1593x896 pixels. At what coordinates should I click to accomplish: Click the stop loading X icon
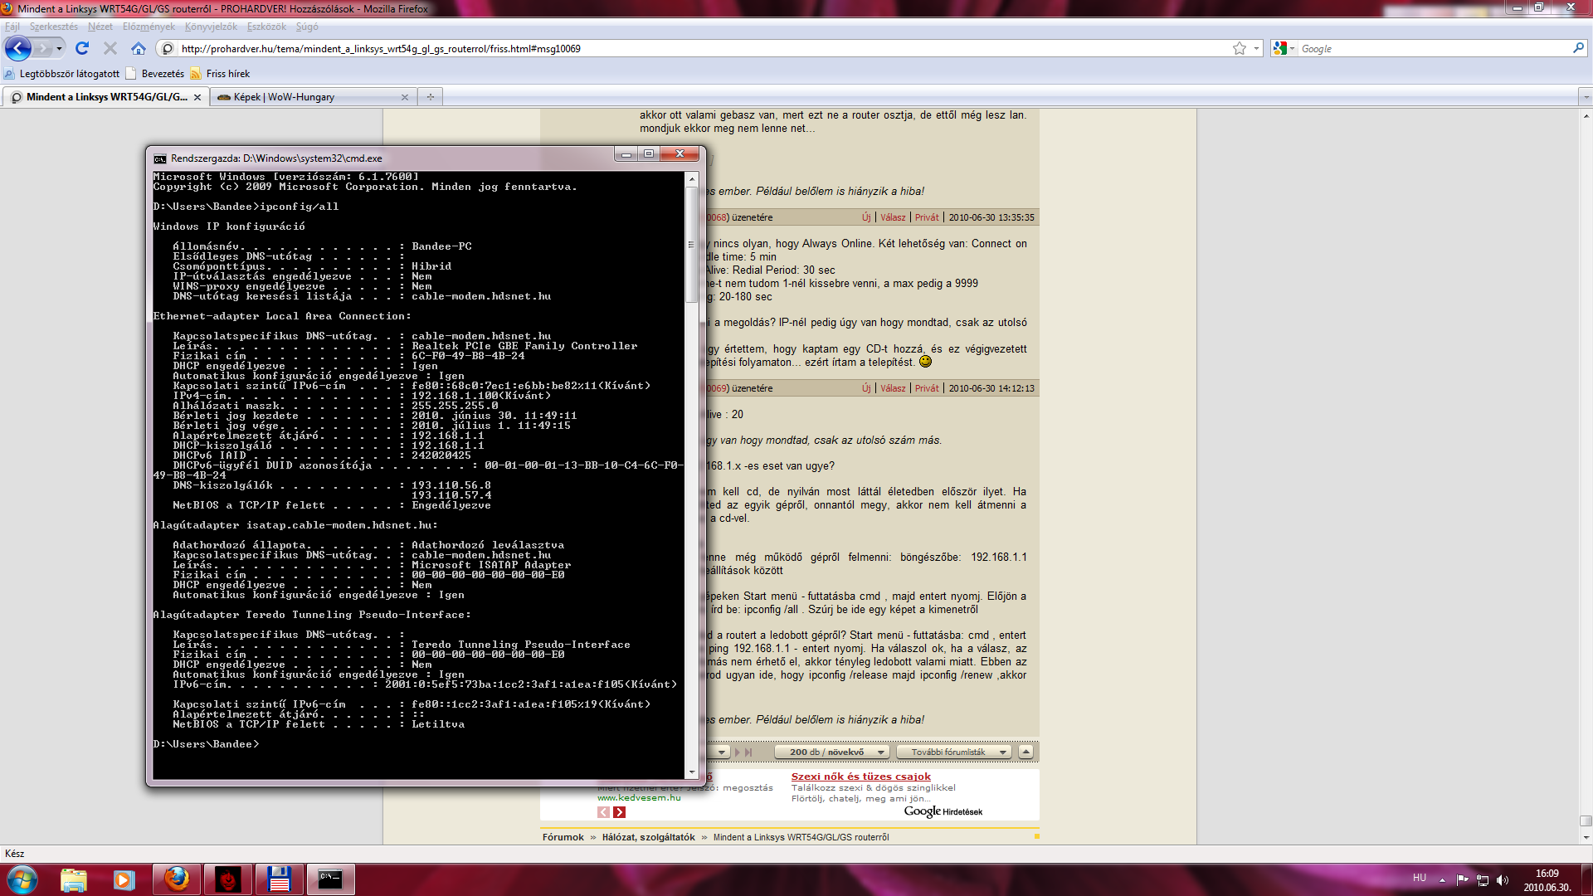[x=110, y=49]
